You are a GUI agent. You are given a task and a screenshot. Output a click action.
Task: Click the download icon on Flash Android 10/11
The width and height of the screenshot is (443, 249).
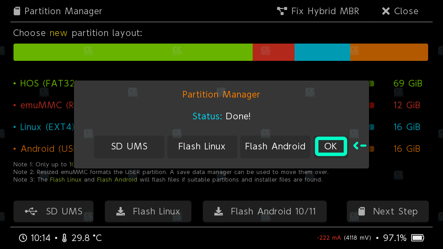coord(218,211)
